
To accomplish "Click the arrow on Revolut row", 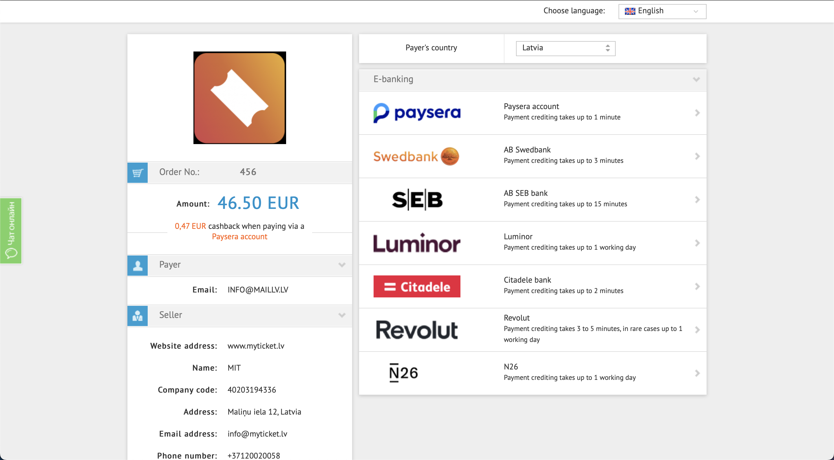I will click(697, 330).
